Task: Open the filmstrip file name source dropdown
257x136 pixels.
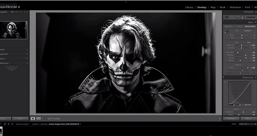Action: 80,124
